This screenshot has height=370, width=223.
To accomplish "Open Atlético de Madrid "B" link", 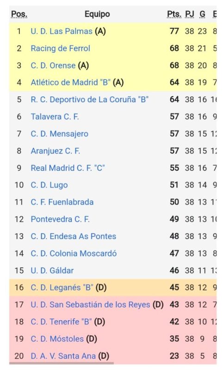I will (71, 82).
